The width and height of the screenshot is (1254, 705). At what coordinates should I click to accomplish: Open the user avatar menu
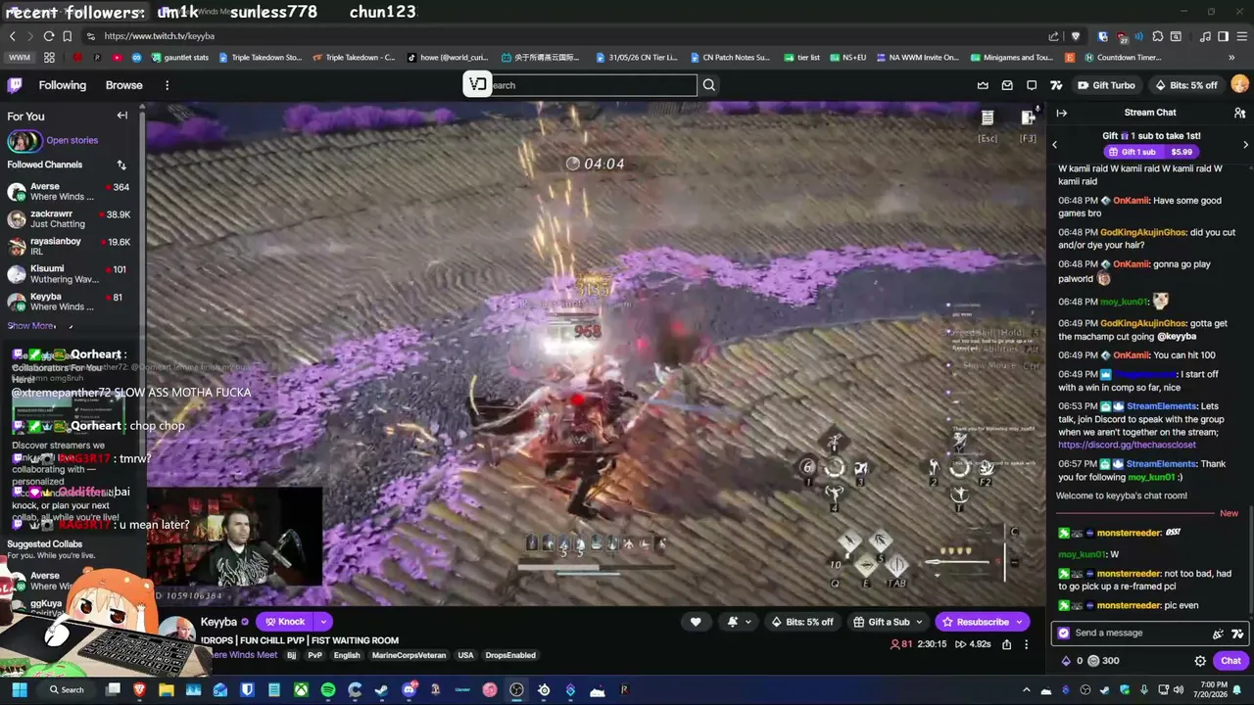click(1238, 85)
